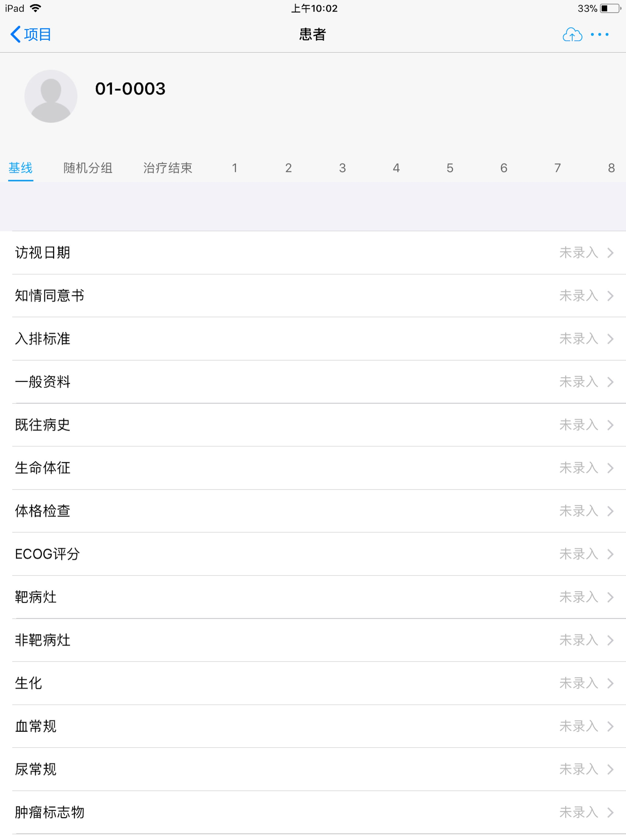Open the ECOG评分 form row
The width and height of the screenshot is (626, 835).
pos(313,554)
